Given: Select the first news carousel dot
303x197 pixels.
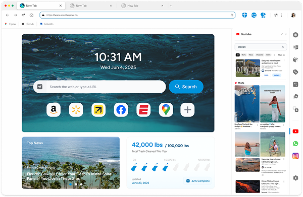Looking at the screenshot, I should click(71, 184).
